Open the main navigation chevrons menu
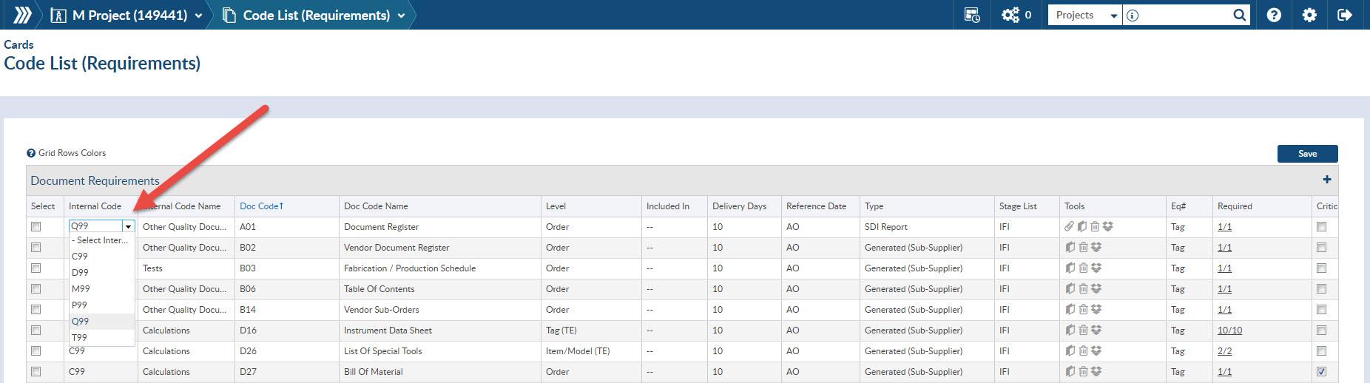This screenshot has width=1370, height=383. (x=22, y=15)
